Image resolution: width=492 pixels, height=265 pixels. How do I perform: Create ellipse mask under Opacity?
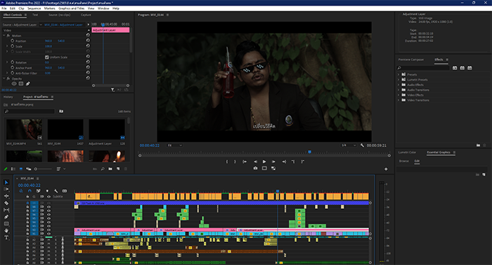(14, 83)
